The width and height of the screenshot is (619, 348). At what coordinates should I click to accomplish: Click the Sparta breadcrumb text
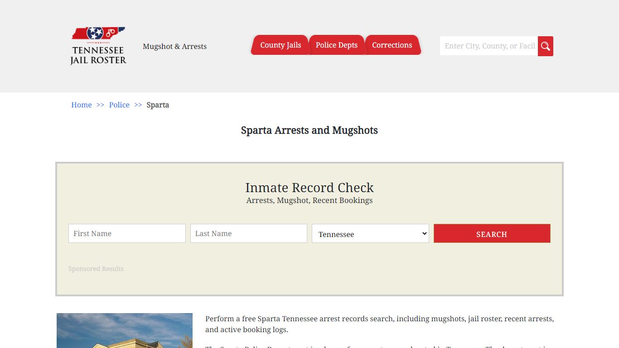tap(158, 105)
